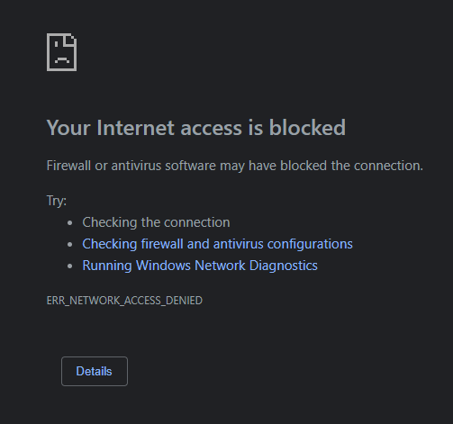
Task: Click the word blocked in the heading
Action: pos(307,128)
